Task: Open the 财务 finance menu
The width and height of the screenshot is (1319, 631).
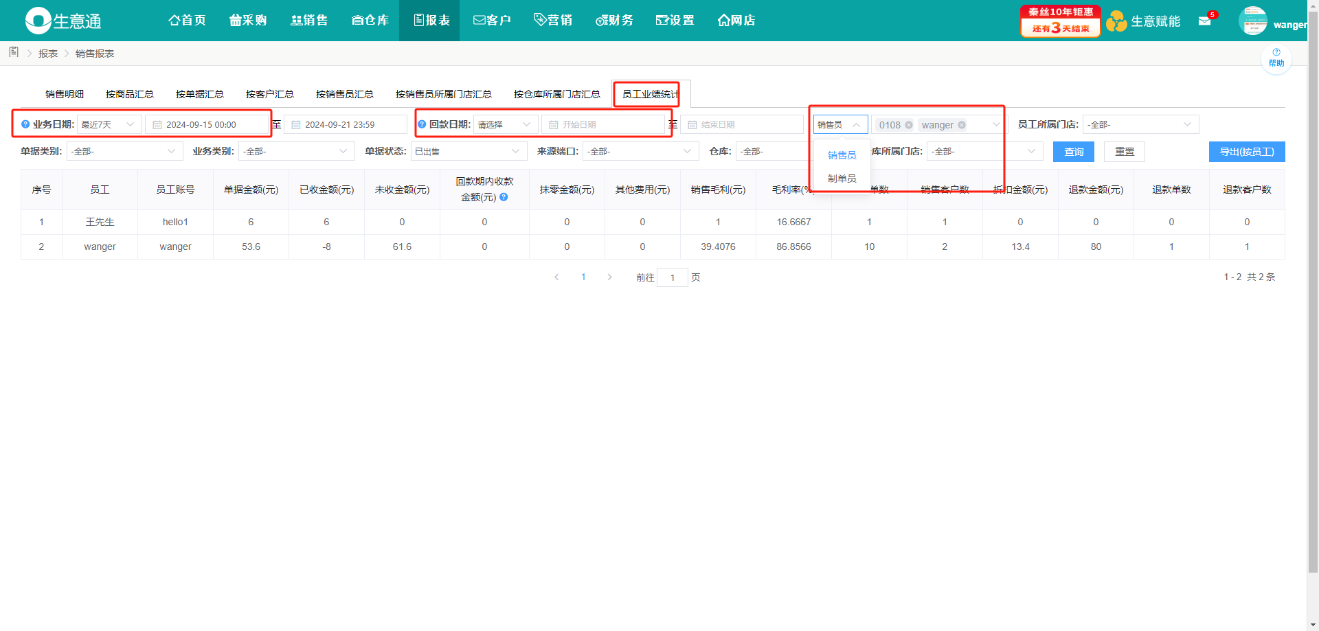Action: point(615,21)
